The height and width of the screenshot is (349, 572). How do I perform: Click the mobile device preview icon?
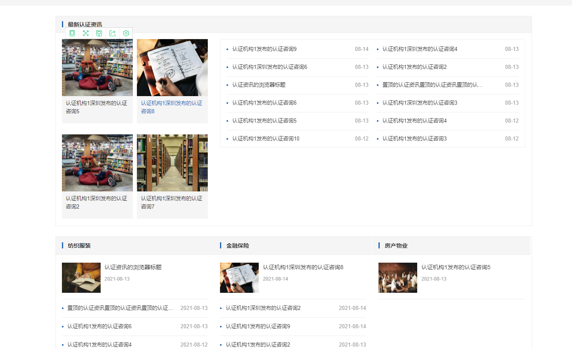pyautogui.click(x=72, y=33)
